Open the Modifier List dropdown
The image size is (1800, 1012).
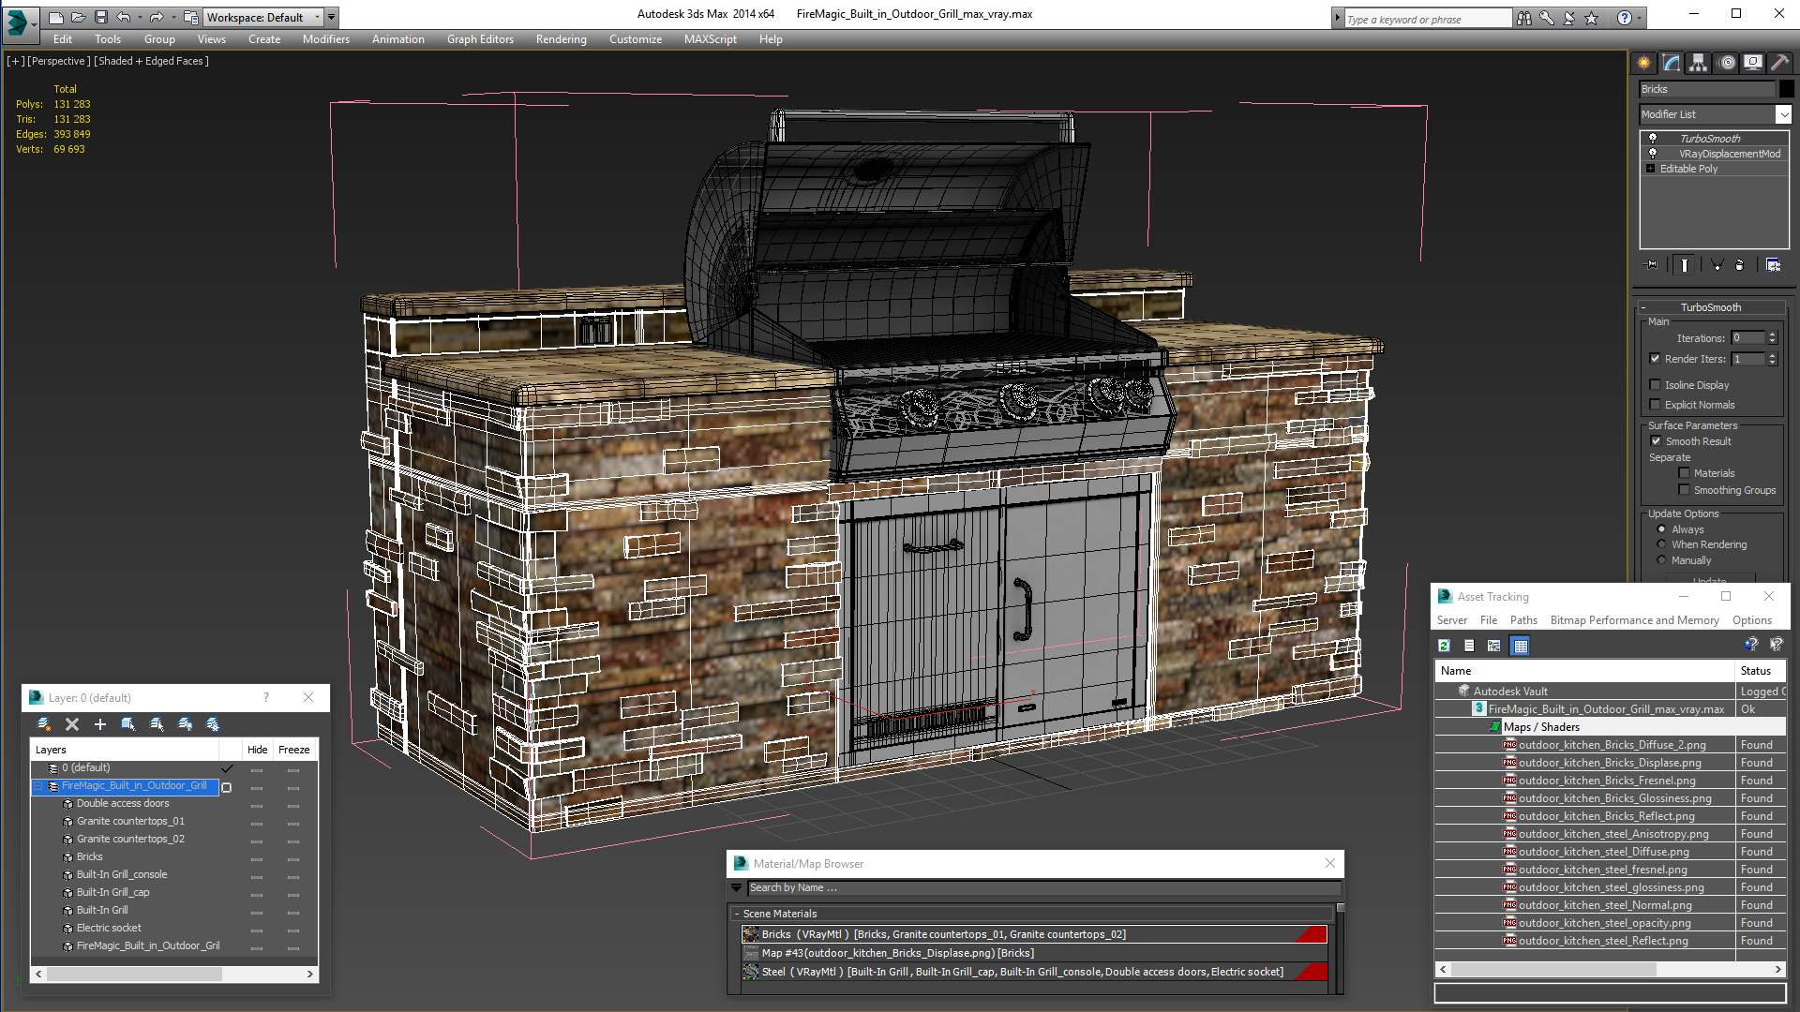point(1783,114)
